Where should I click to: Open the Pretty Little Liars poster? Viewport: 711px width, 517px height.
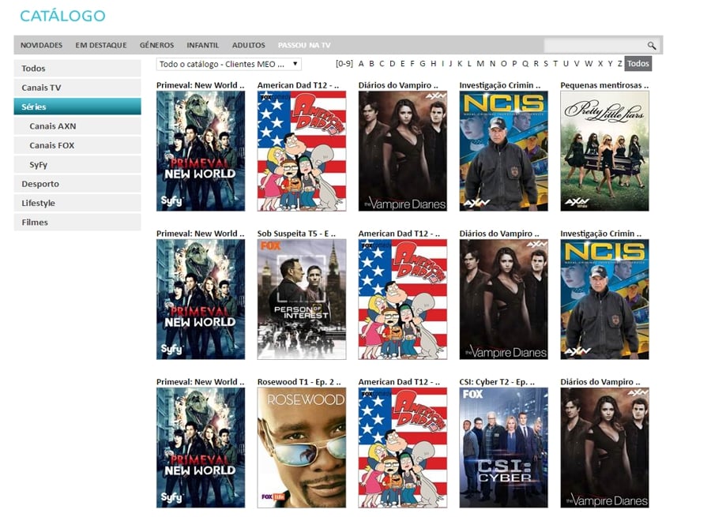coord(604,151)
